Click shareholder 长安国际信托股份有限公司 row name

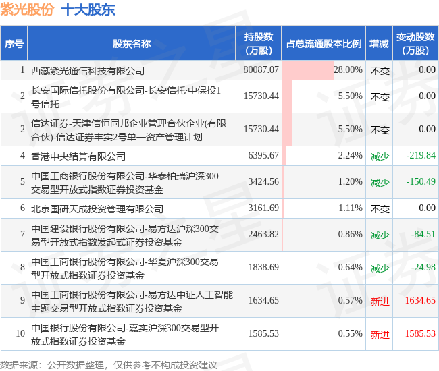pyautogui.click(x=126, y=96)
